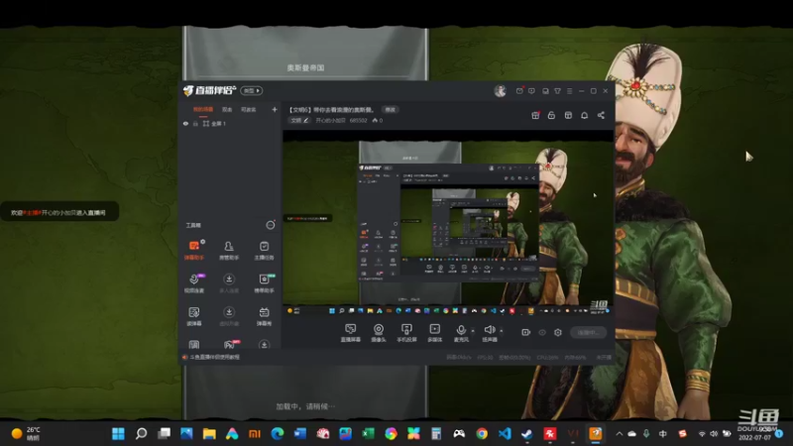Add multimedia source 多媒体
793x446 pixels.
(x=435, y=333)
